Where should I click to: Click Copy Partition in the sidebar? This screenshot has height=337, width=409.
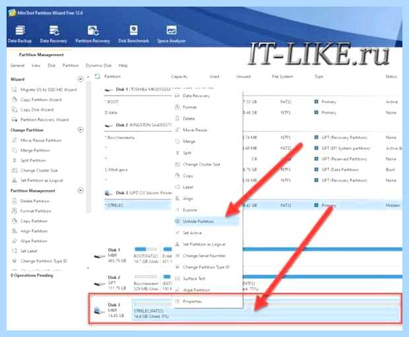[x=30, y=221]
